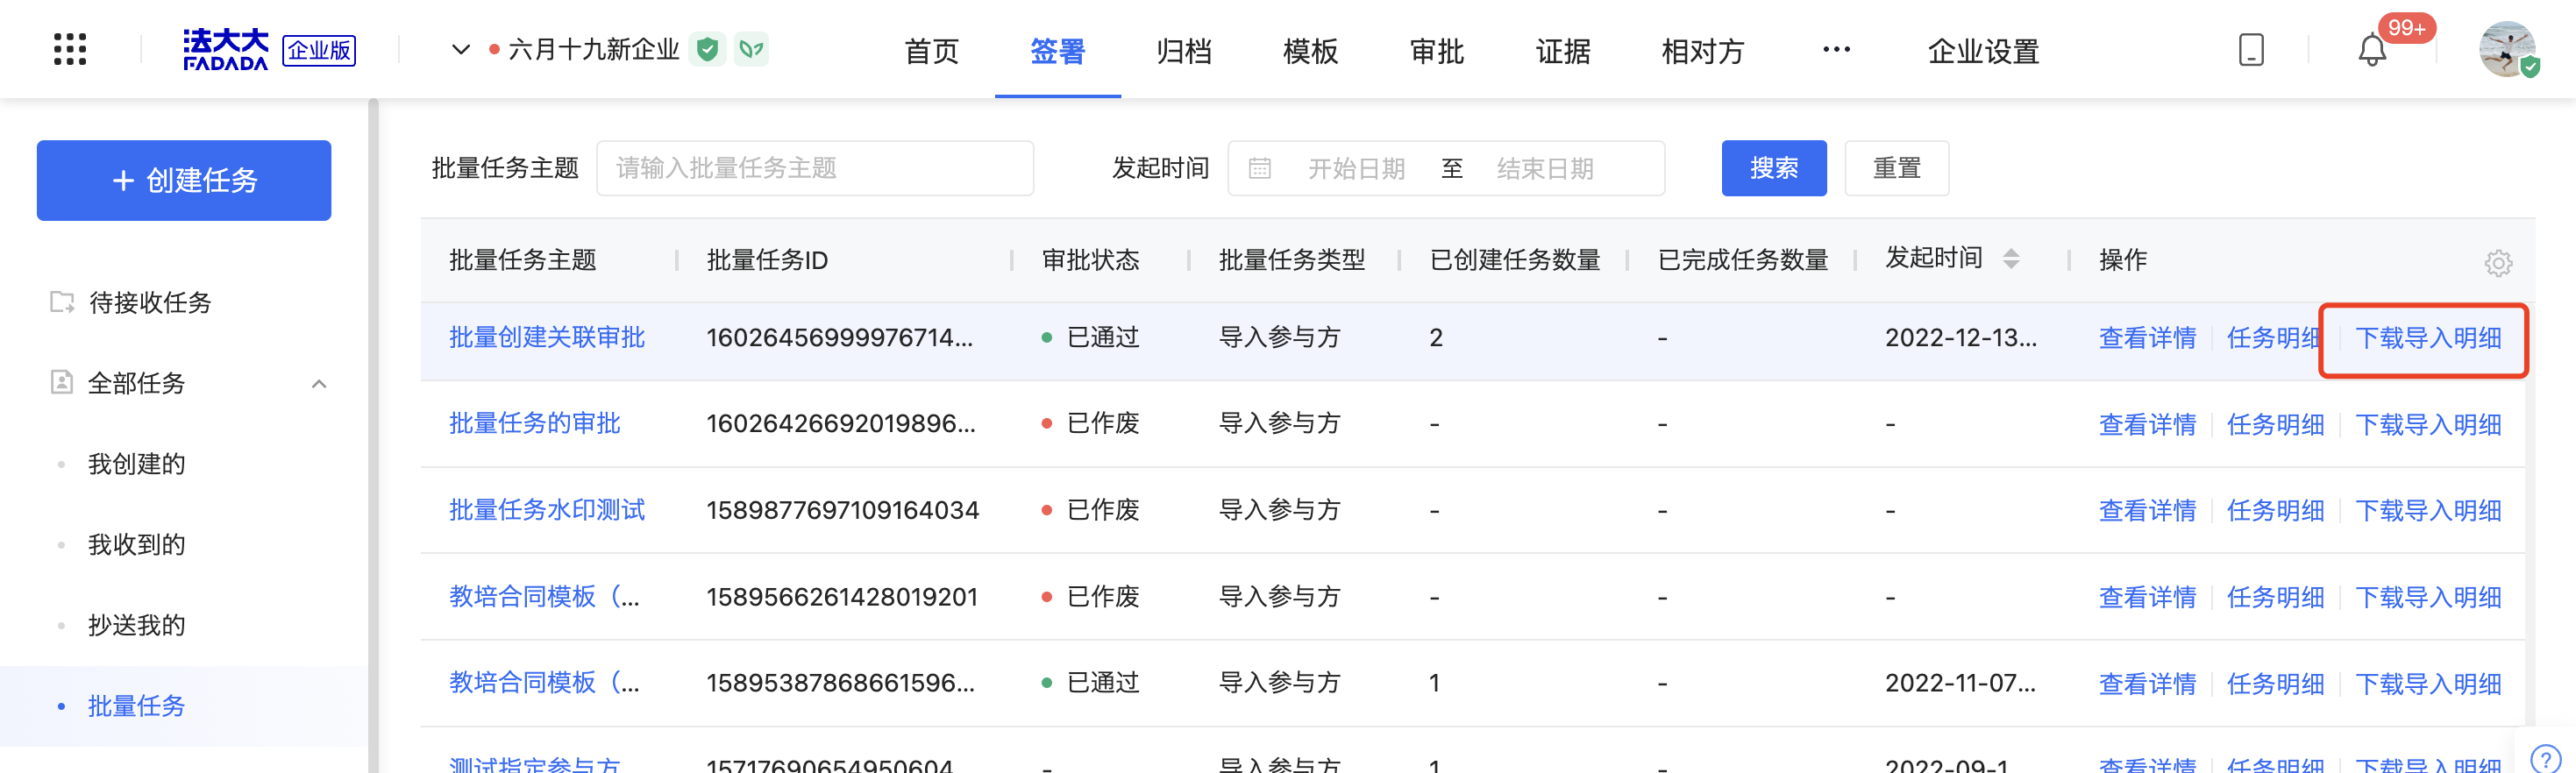The height and width of the screenshot is (773, 2576).
Task: Open notifications bell with 99+ badge
Action: pyautogui.click(x=2372, y=49)
